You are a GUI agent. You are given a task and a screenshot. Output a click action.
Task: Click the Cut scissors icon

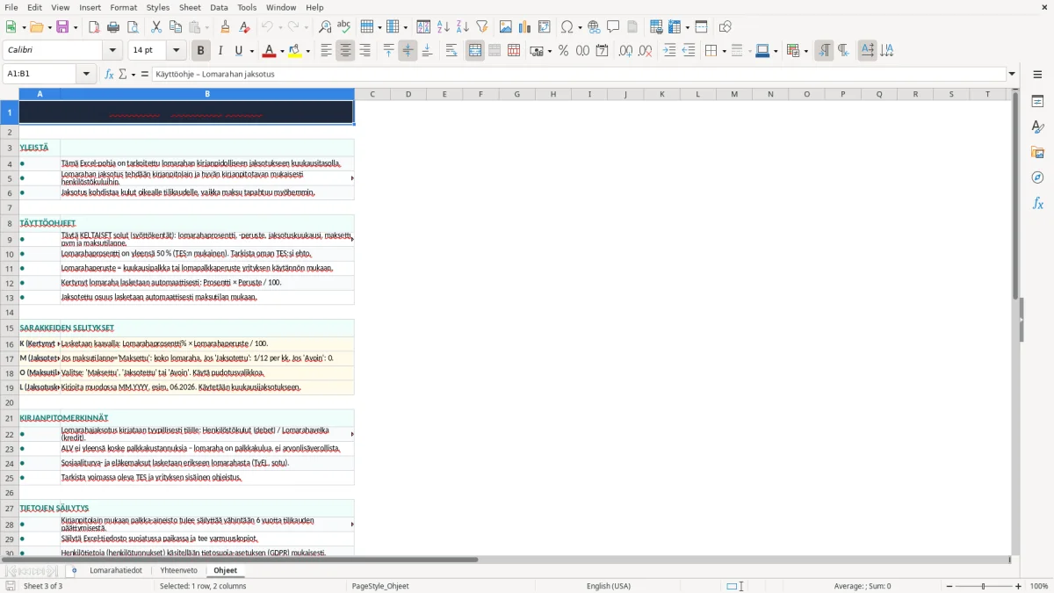pyautogui.click(x=156, y=27)
